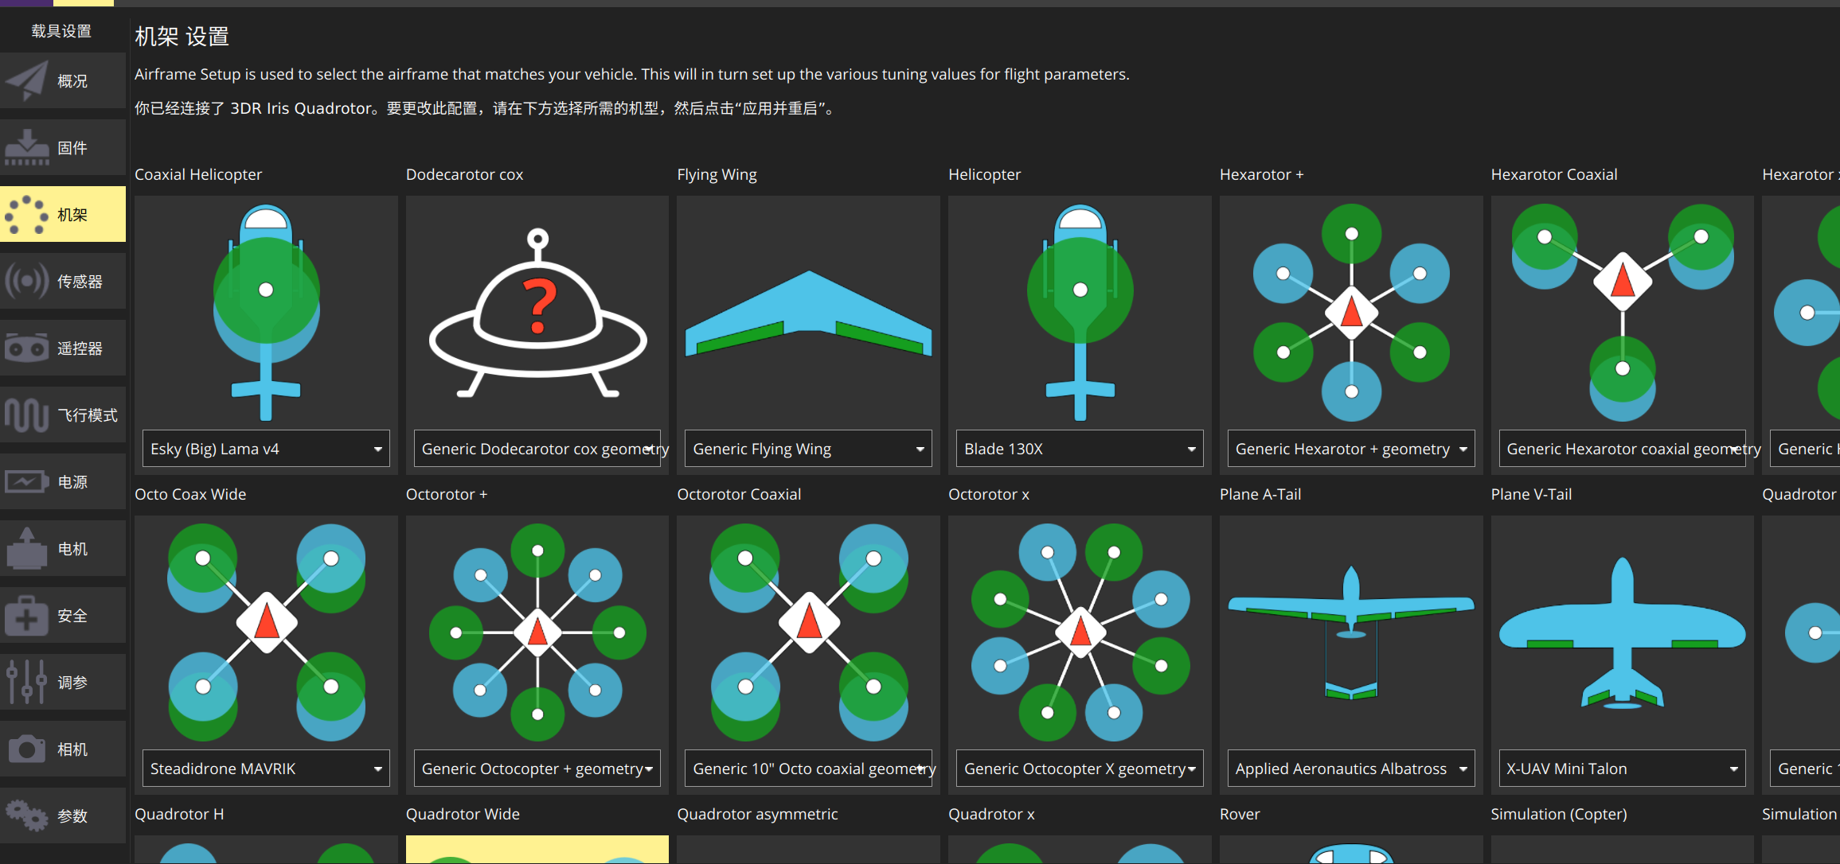
Task: Pick the Plane A-Tail airframe image
Action: click(1350, 632)
